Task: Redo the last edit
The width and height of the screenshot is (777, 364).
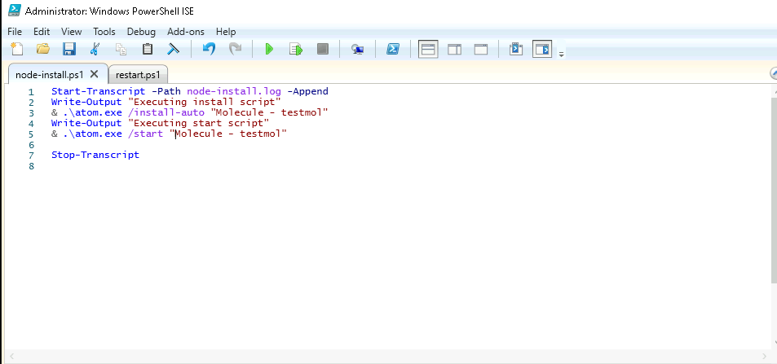Action: point(235,49)
